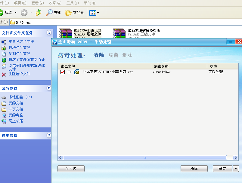Collapse the 文件和文件夹任务 panel
The image size is (242, 183).
[49, 33]
